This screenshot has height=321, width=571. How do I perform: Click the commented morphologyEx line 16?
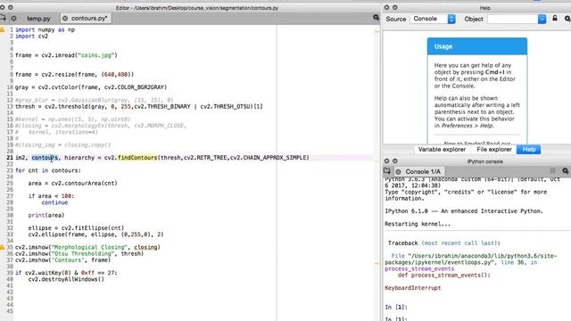[x=101, y=126]
